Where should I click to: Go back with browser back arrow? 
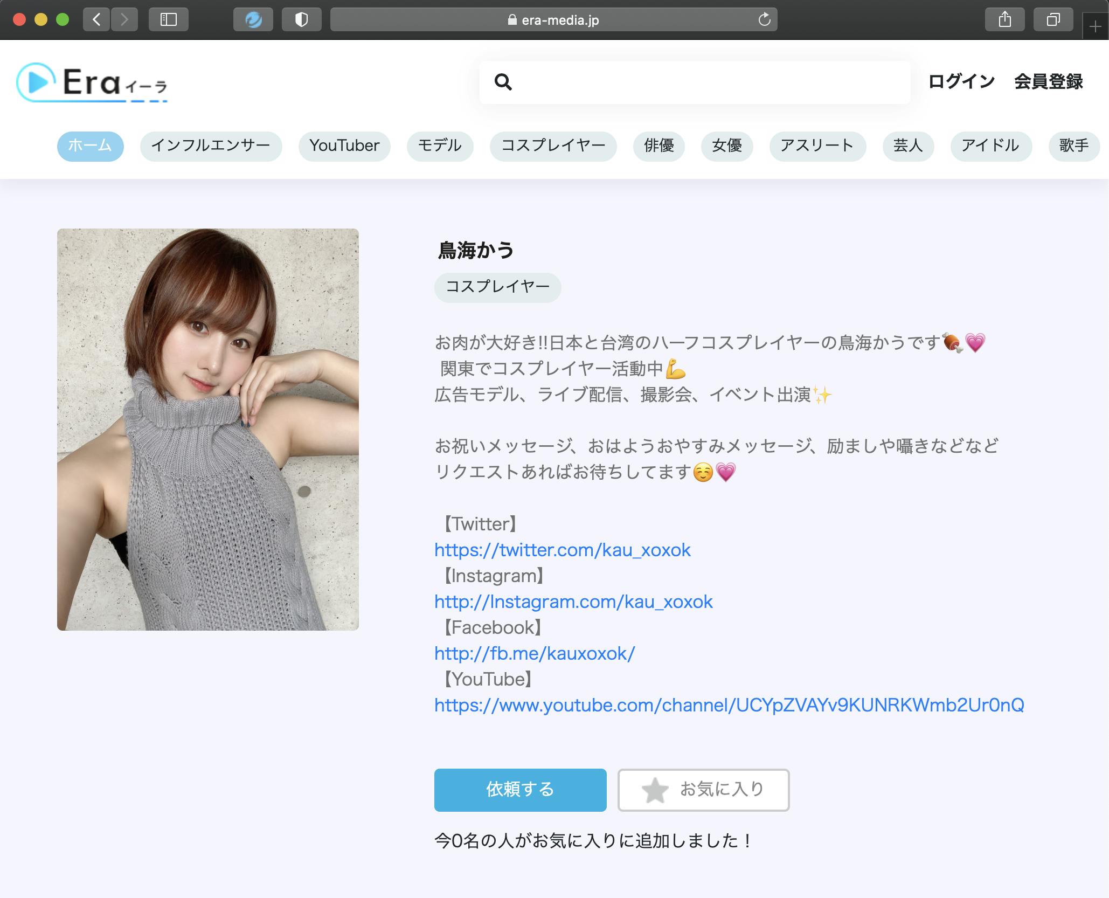(x=97, y=20)
